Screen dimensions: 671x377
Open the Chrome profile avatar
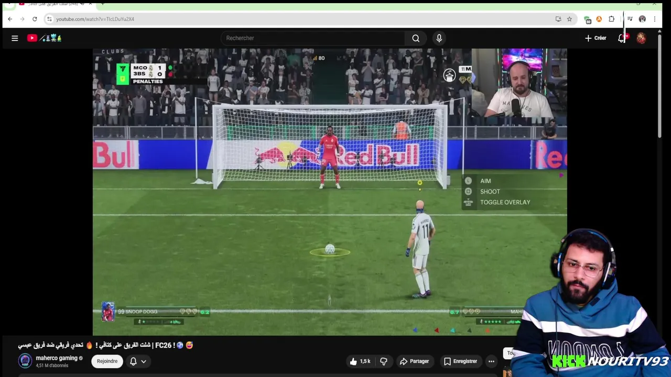642,19
